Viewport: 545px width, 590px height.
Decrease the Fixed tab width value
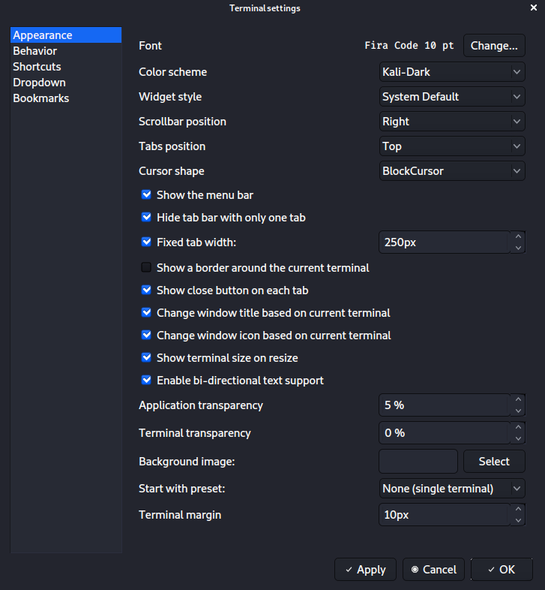(x=518, y=248)
